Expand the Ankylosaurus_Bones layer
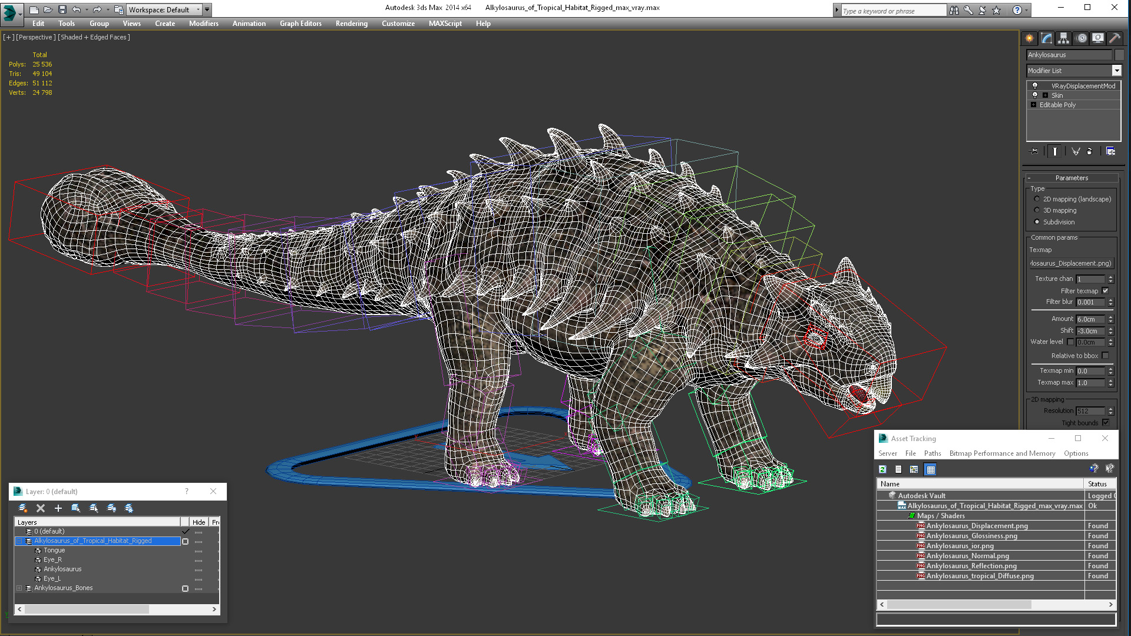This screenshot has height=636, width=1131. coord(19,588)
